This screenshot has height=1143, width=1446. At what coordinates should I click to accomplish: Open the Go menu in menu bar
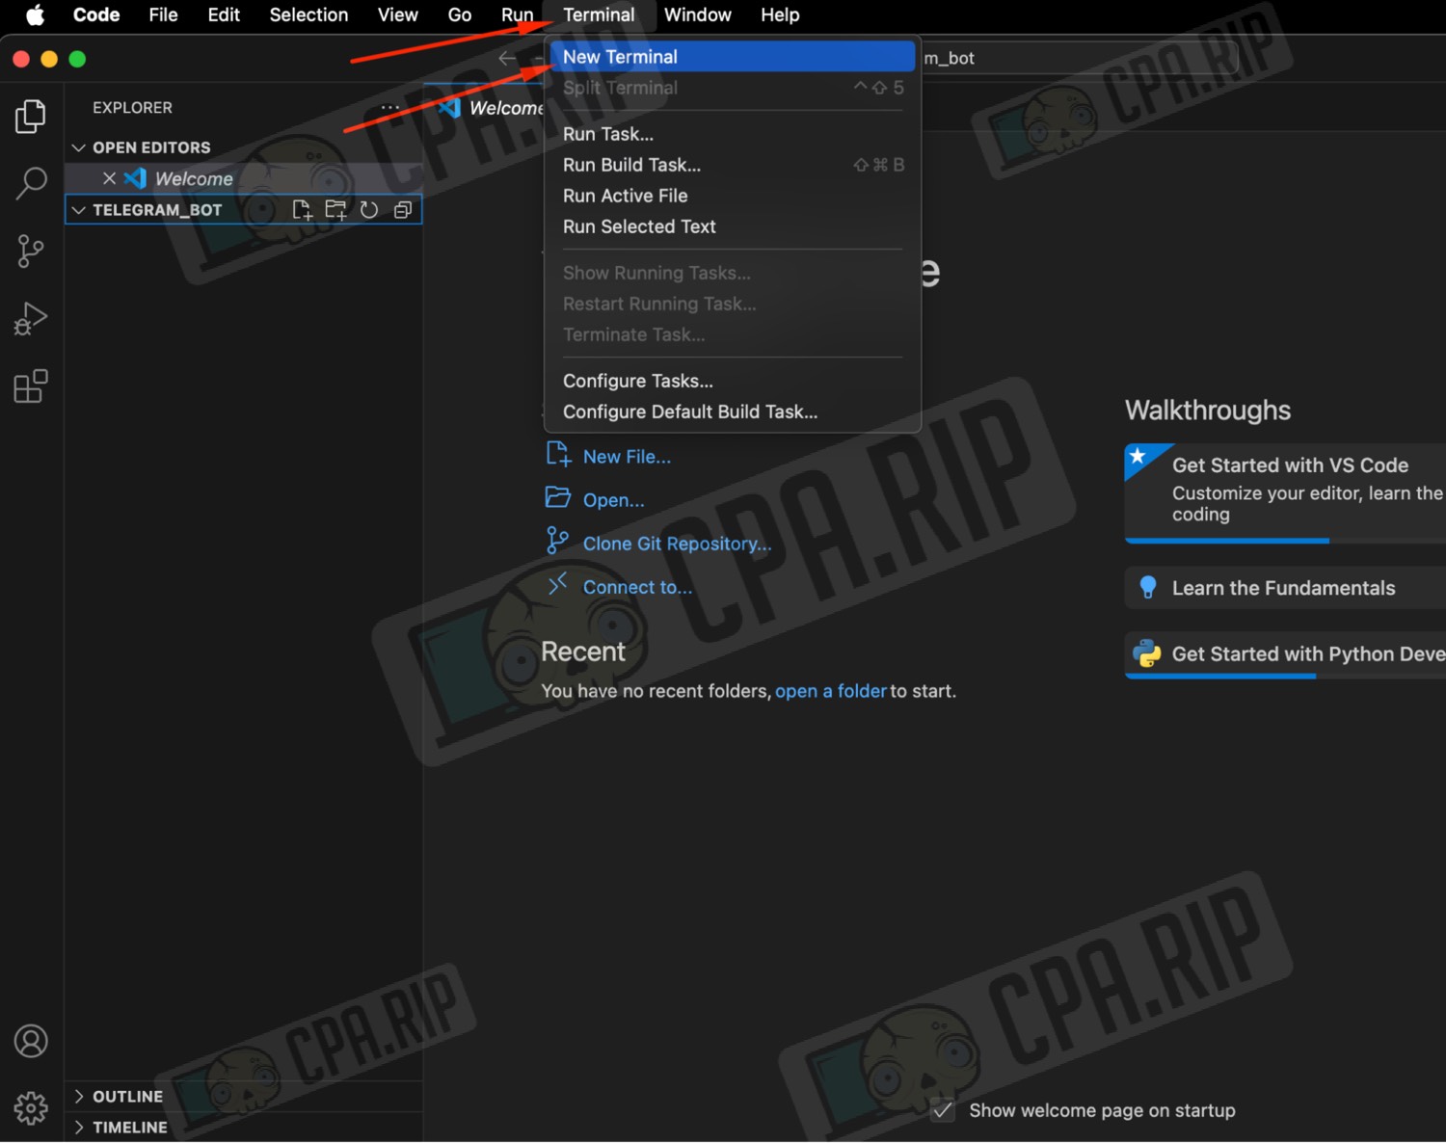460,15
